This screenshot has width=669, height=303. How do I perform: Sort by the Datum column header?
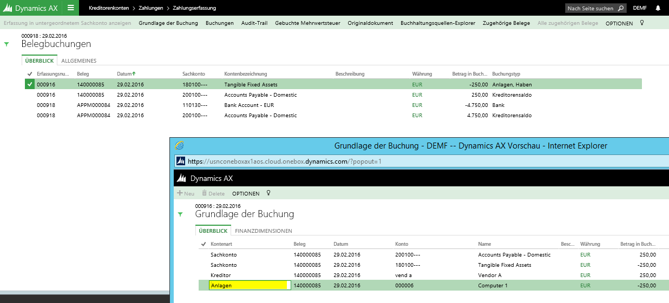126,74
